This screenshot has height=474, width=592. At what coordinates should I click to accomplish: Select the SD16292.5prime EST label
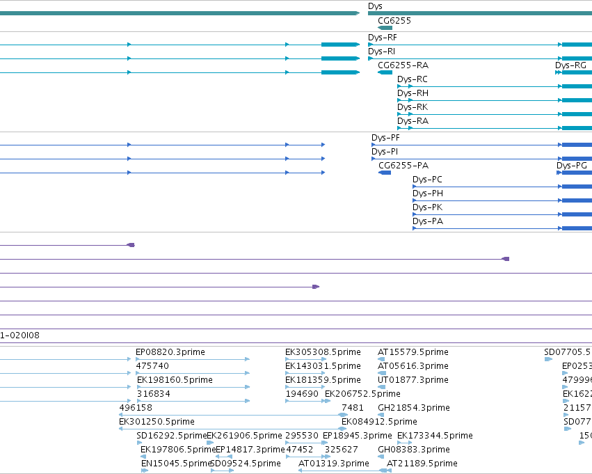click(x=172, y=436)
